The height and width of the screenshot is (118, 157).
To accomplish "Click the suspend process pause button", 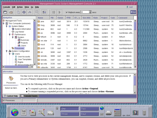I will pos(54,12).
